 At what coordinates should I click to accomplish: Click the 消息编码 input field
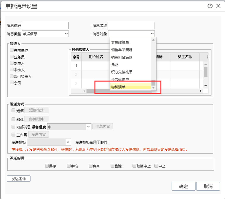[x=45, y=26]
